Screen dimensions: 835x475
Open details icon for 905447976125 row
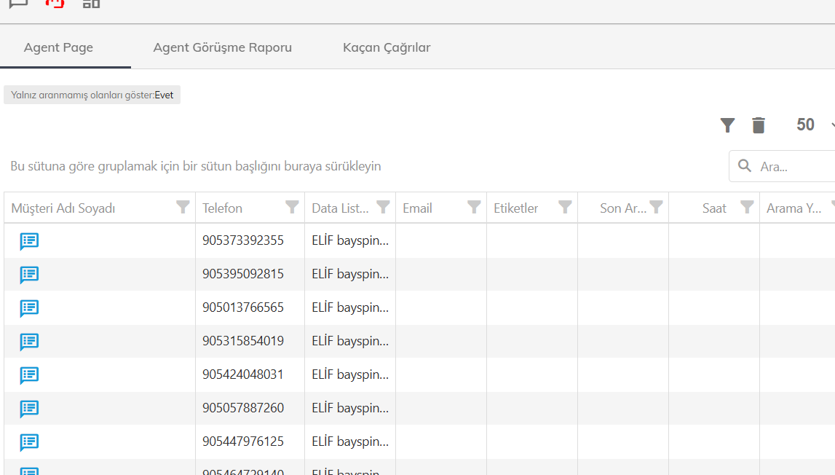29,442
